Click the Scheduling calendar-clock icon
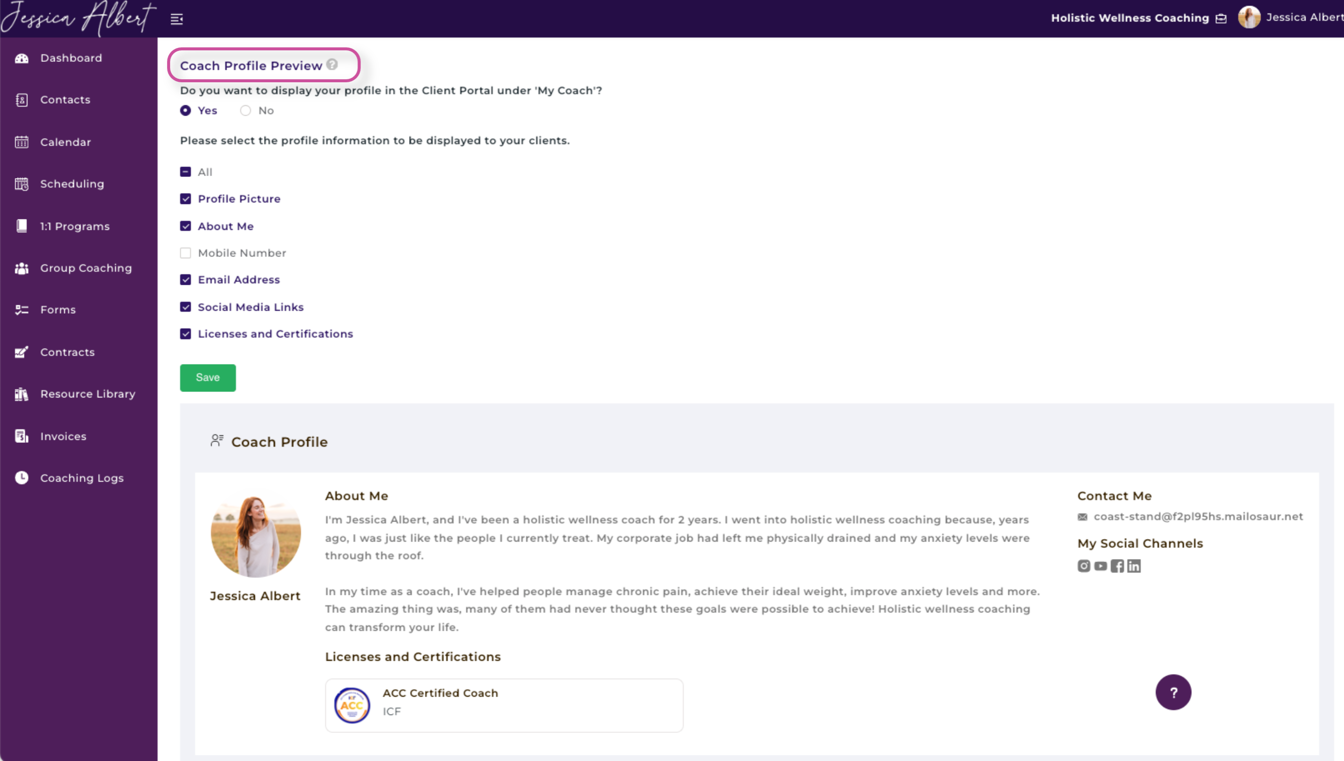The width and height of the screenshot is (1344, 761). tap(21, 184)
